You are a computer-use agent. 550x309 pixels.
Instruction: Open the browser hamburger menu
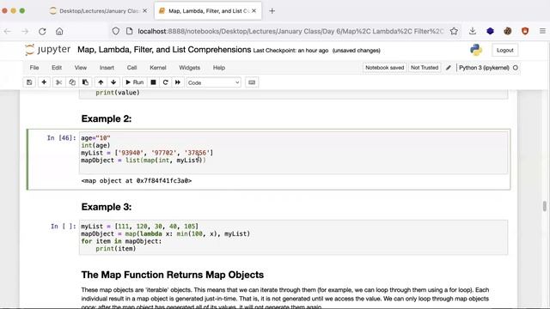(542, 31)
